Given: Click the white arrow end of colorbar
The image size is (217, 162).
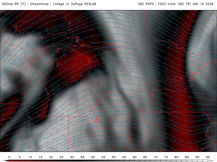Looking at the screenshot, I should click(211, 161).
